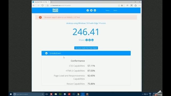171x96 pixels.
Task: Click the CSS Capabilities label
Action: tap(77, 66)
